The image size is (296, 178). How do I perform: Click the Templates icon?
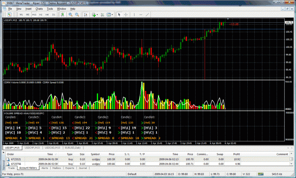click(109, 15)
